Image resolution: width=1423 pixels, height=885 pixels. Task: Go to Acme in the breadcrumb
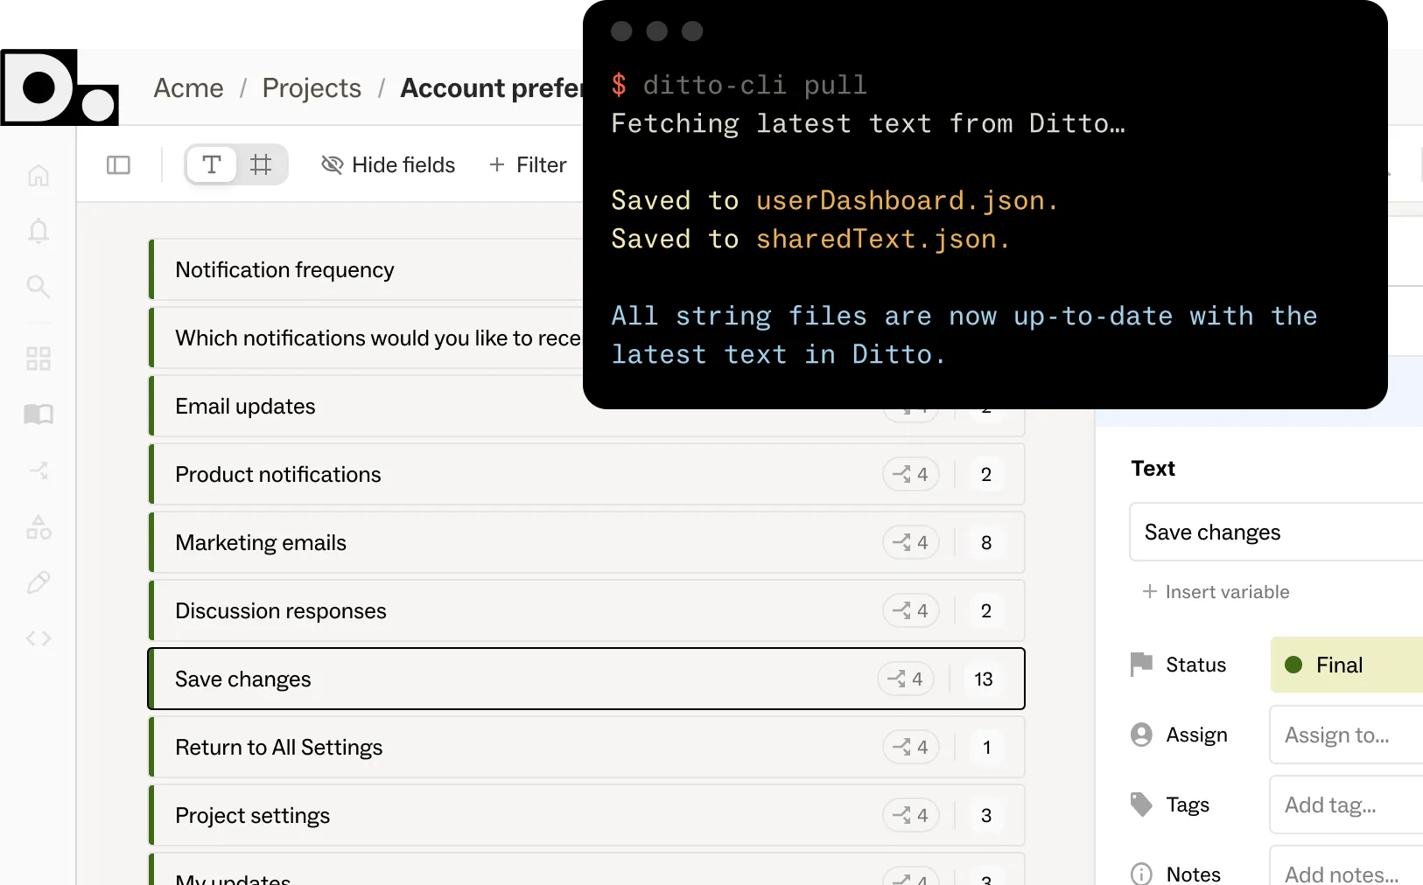188,87
